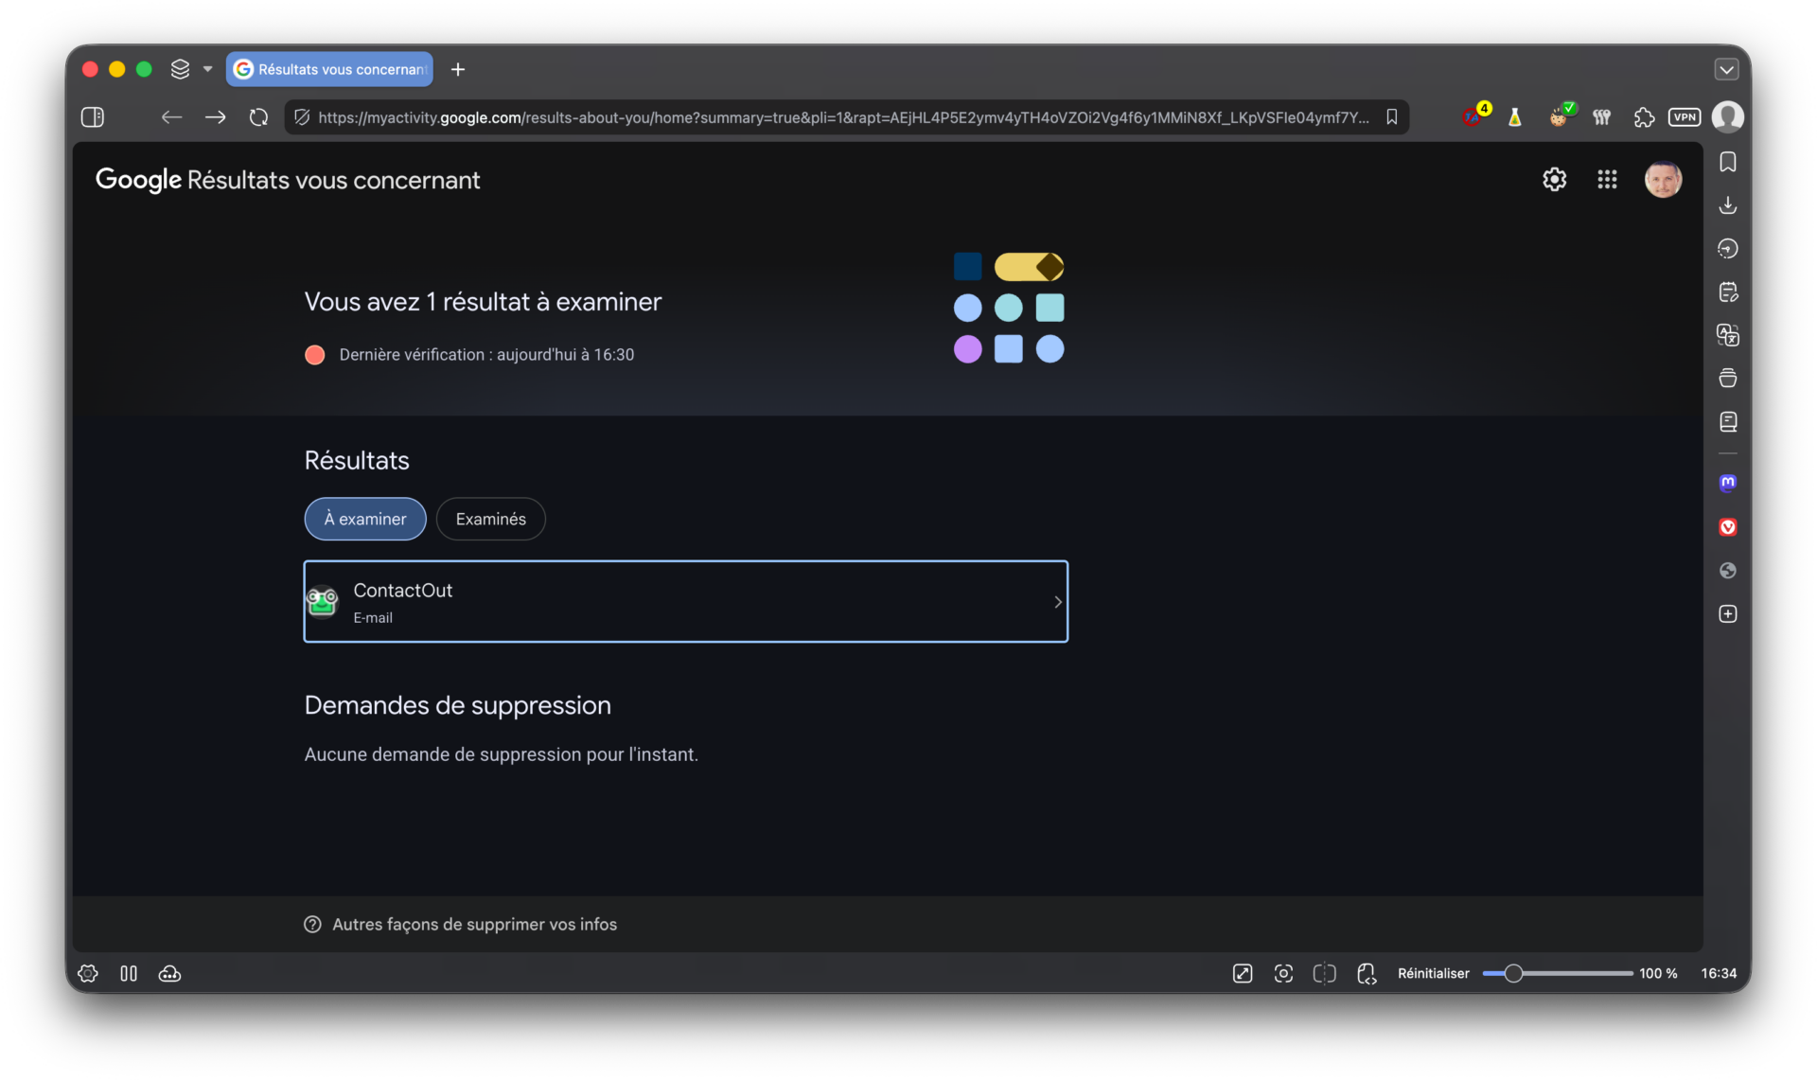Reload the current page
This screenshot has height=1080, width=1817.
click(x=258, y=117)
